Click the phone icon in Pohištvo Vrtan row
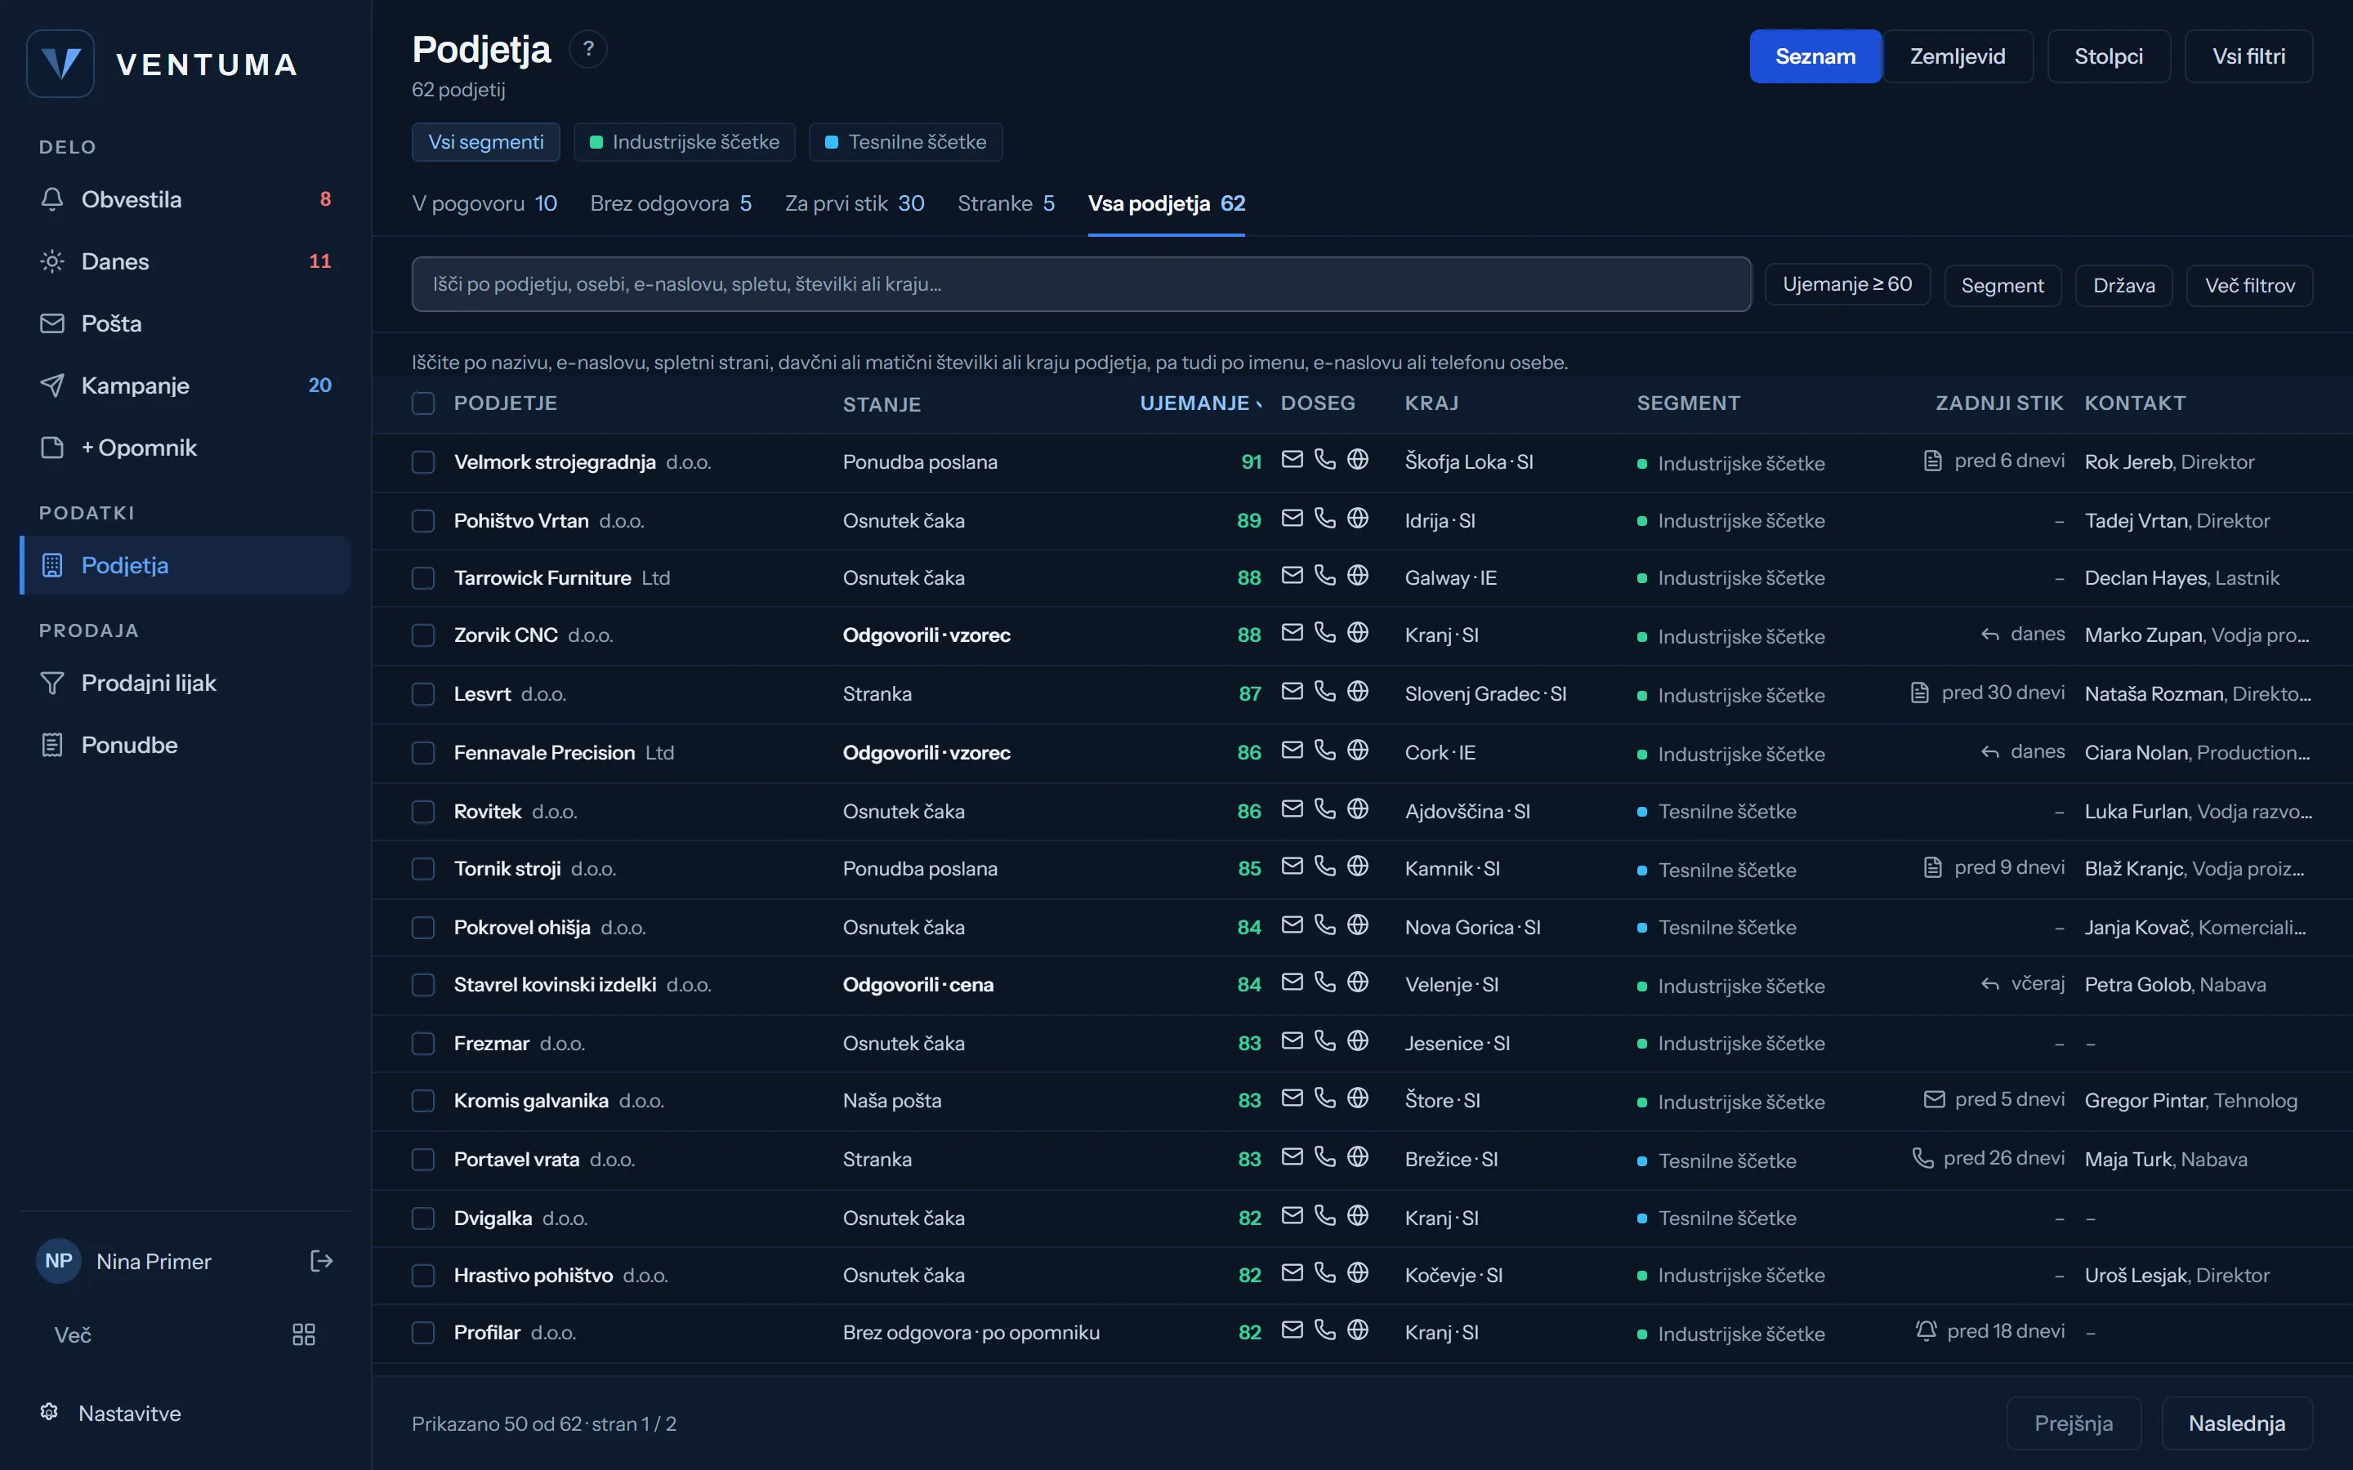The image size is (2353, 1470). (1324, 519)
